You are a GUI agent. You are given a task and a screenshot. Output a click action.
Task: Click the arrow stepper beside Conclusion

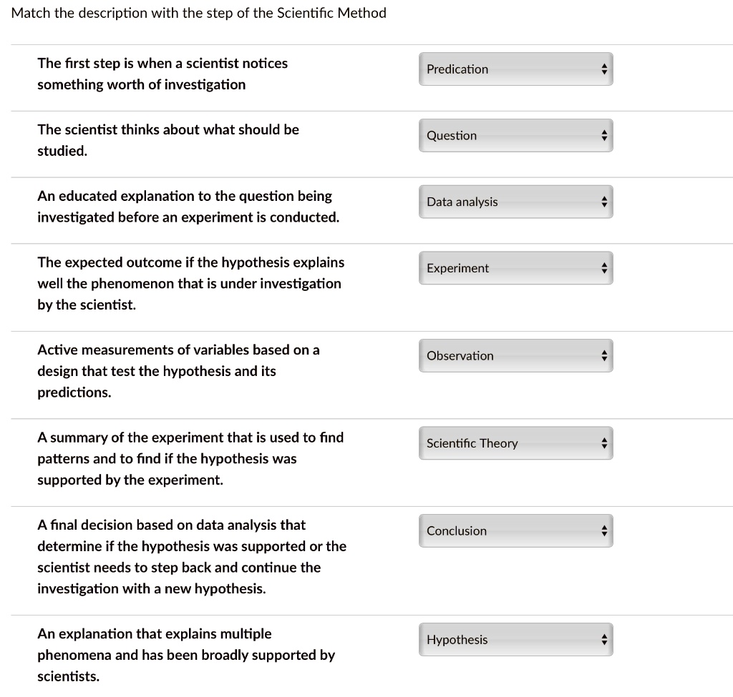tap(605, 530)
